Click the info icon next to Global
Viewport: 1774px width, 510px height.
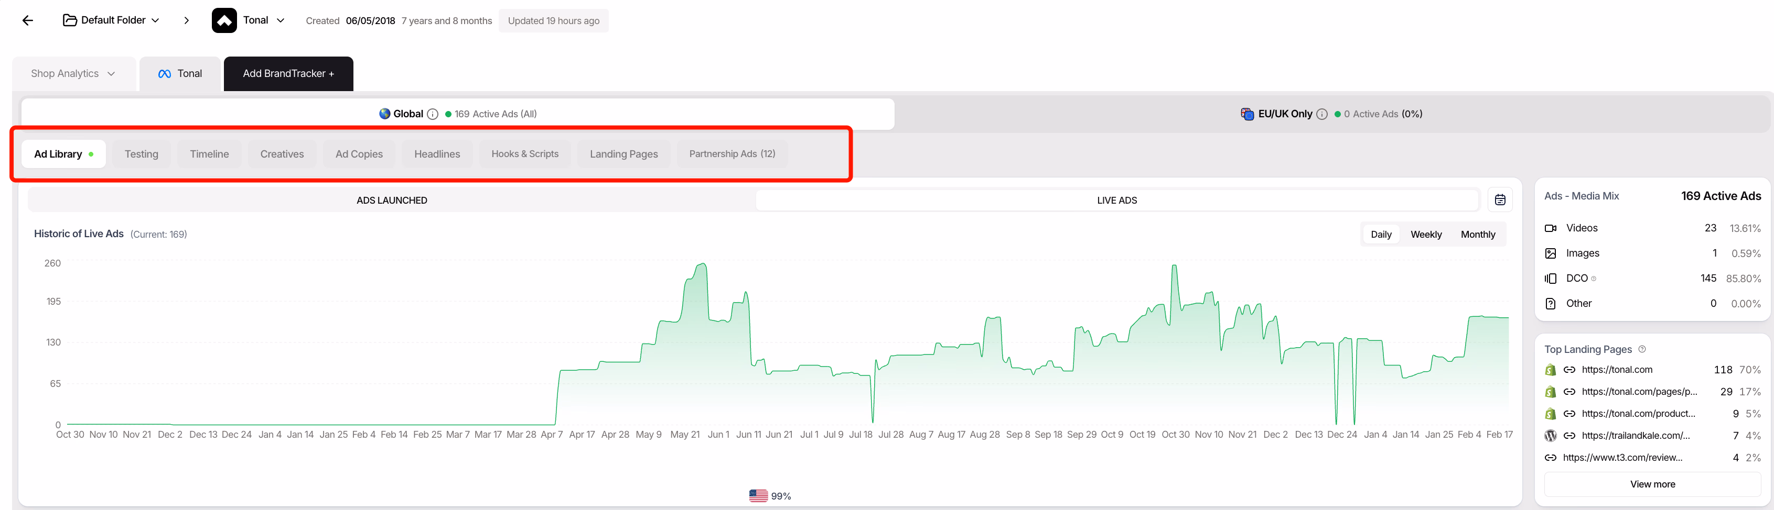click(433, 114)
